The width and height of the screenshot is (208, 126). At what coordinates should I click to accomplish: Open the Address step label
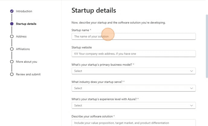click(x=21, y=36)
